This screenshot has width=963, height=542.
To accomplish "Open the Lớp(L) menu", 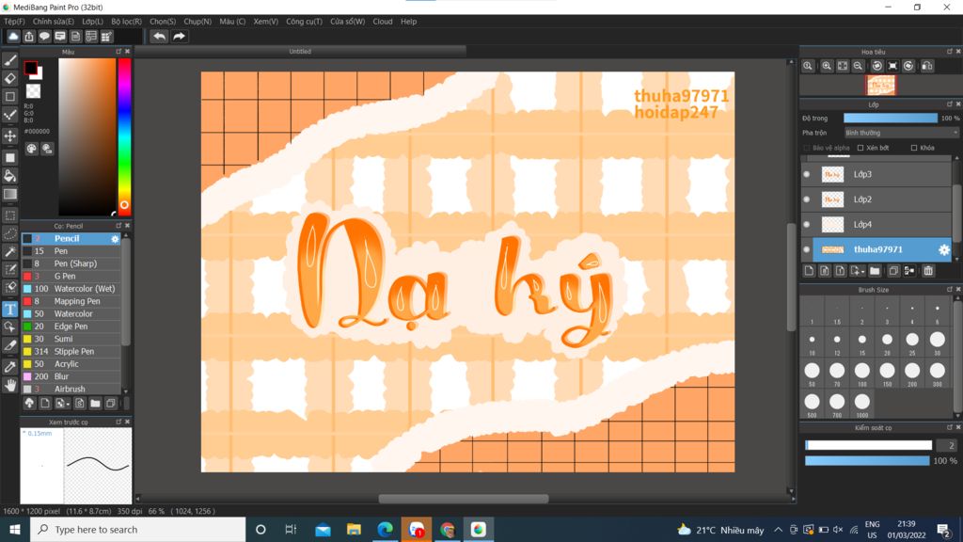I will pyautogui.click(x=93, y=22).
